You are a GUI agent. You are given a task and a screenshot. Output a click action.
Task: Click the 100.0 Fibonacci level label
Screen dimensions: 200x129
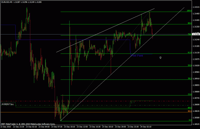[189, 11]
